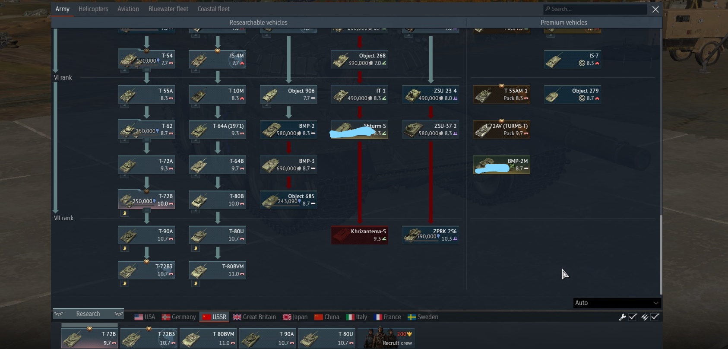Image resolution: width=728 pixels, height=349 pixels.
Task: Open the Auto dropdown menu
Action: pos(617,303)
